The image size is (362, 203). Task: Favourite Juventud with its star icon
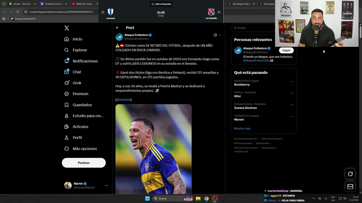click(x=103, y=12)
